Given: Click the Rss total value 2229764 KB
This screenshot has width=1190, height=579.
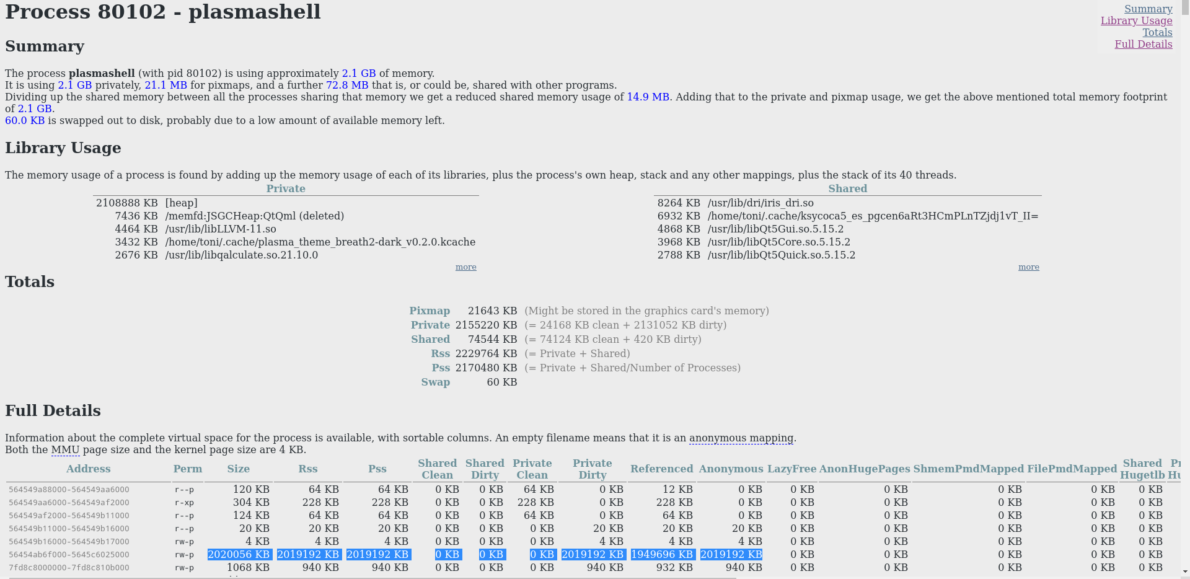Looking at the screenshot, I should click(x=486, y=353).
